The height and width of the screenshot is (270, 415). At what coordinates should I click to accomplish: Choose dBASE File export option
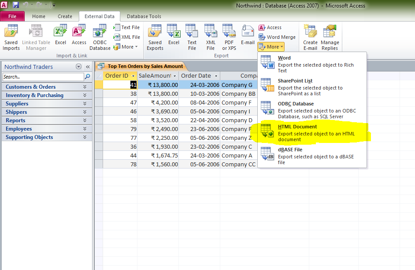[x=312, y=156]
